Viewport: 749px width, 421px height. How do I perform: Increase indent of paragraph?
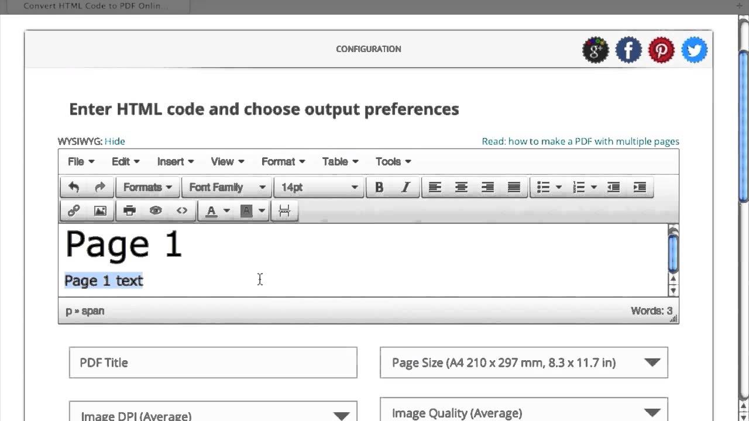640,187
